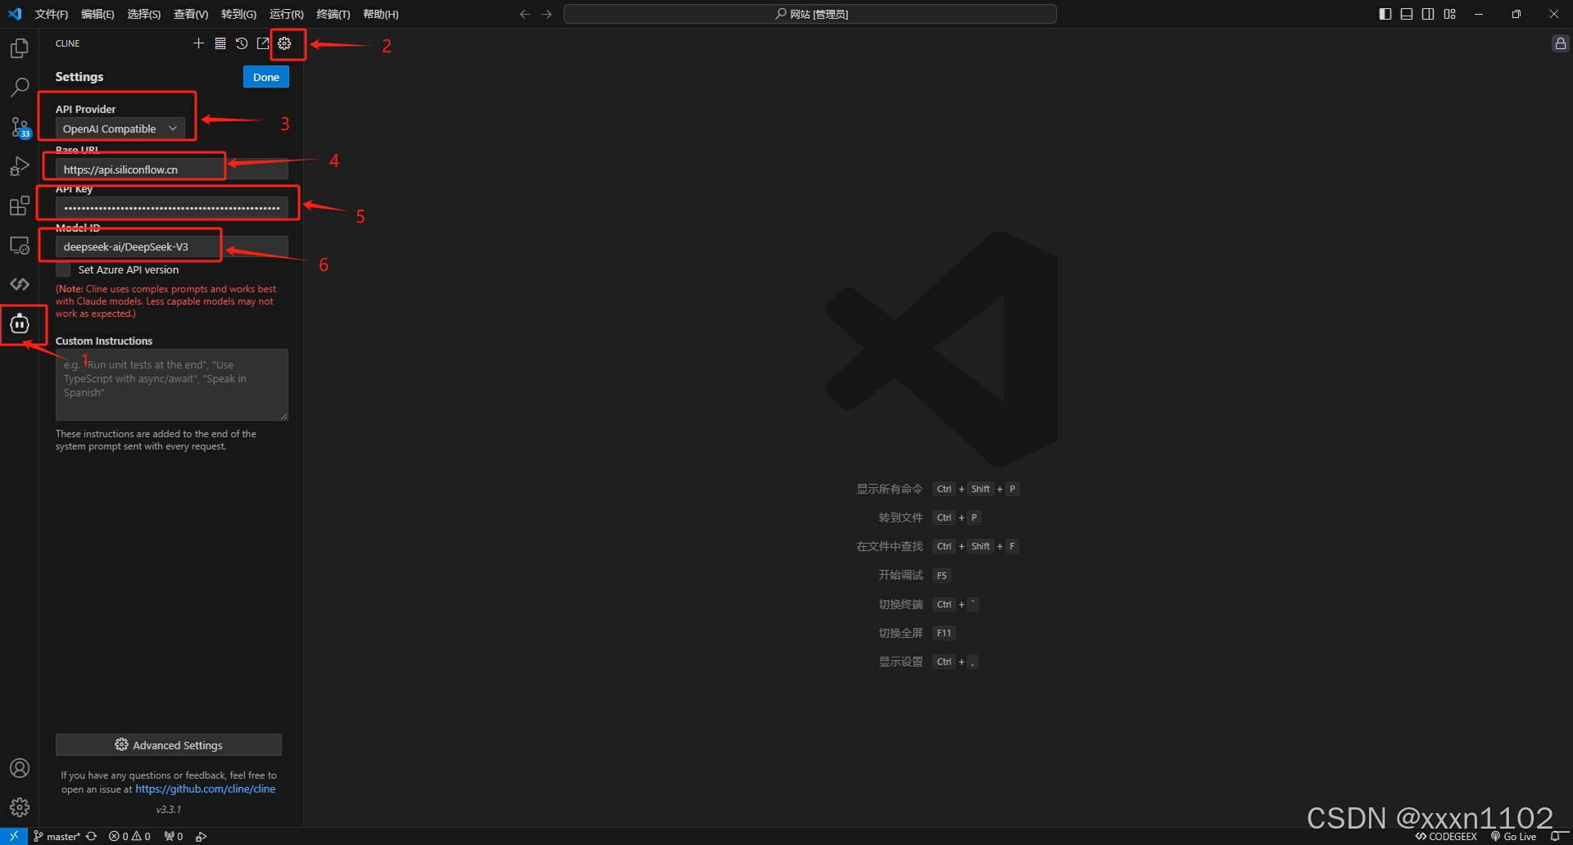
Task: Click the API Key input field
Action: pyautogui.click(x=172, y=208)
